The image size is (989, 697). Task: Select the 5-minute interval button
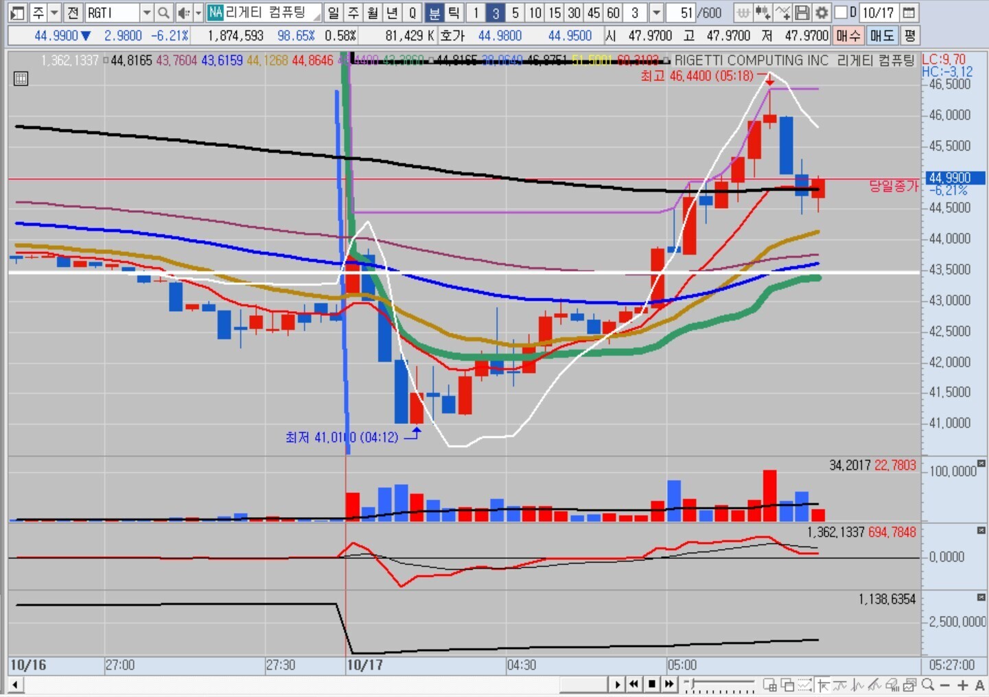click(515, 12)
